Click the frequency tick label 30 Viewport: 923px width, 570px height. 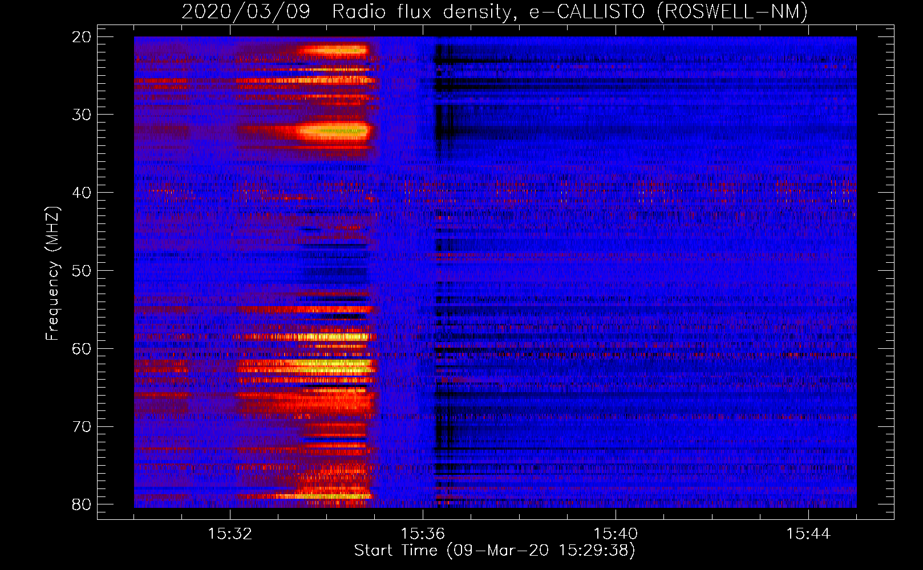[x=82, y=115]
